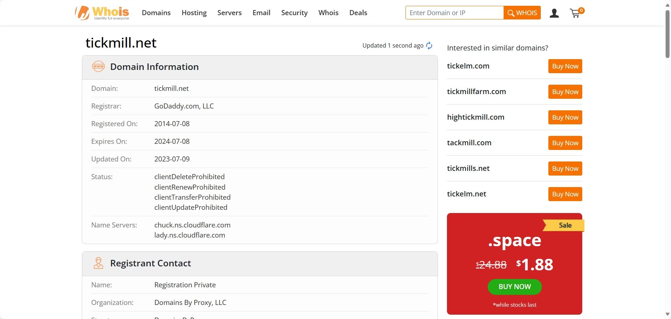Buy Now for tackmill.com
Viewport: 671px width, 319px height.
pyautogui.click(x=565, y=143)
